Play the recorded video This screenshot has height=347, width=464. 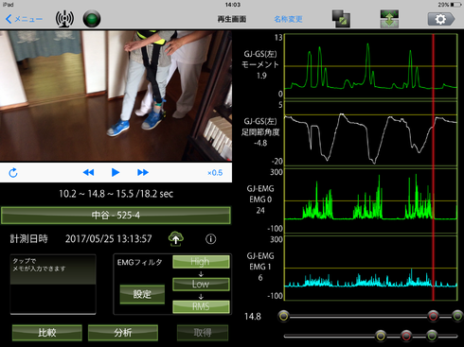tap(116, 172)
